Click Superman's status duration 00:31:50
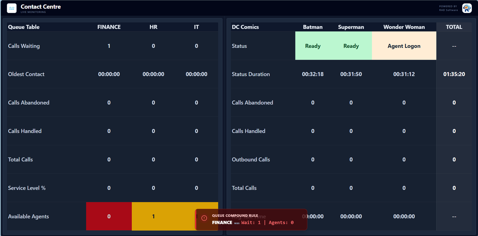The image size is (478, 236). tap(351, 74)
